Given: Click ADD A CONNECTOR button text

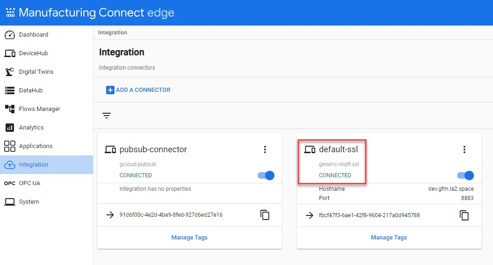Looking at the screenshot, I should click(x=143, y=90).
